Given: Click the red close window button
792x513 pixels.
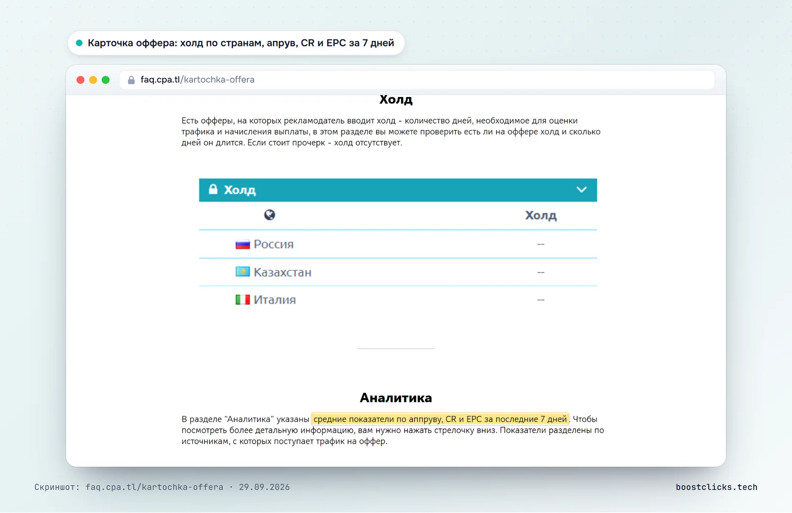Looking at the screenshot, I should click(80, 80).
